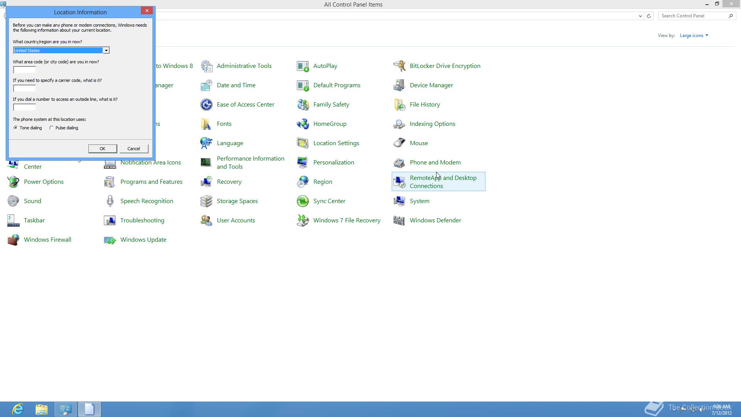Expand the address bar history dropdown arrow

click(x=640, y=16)
